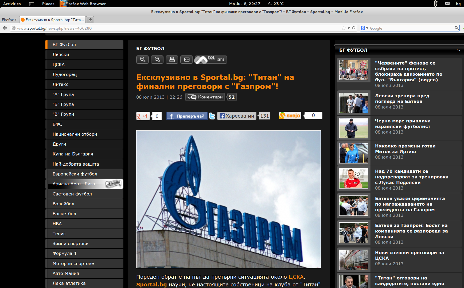
Task: Open the Литекс sidebar category
Action: [x=84, y=84]
